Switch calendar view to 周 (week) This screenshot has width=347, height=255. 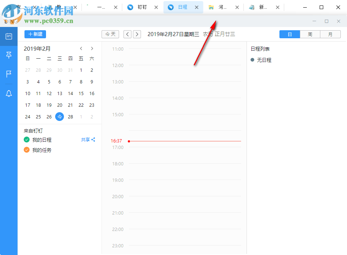(x=310, y=34)
